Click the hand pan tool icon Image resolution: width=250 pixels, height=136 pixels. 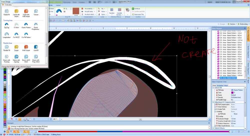30,119
